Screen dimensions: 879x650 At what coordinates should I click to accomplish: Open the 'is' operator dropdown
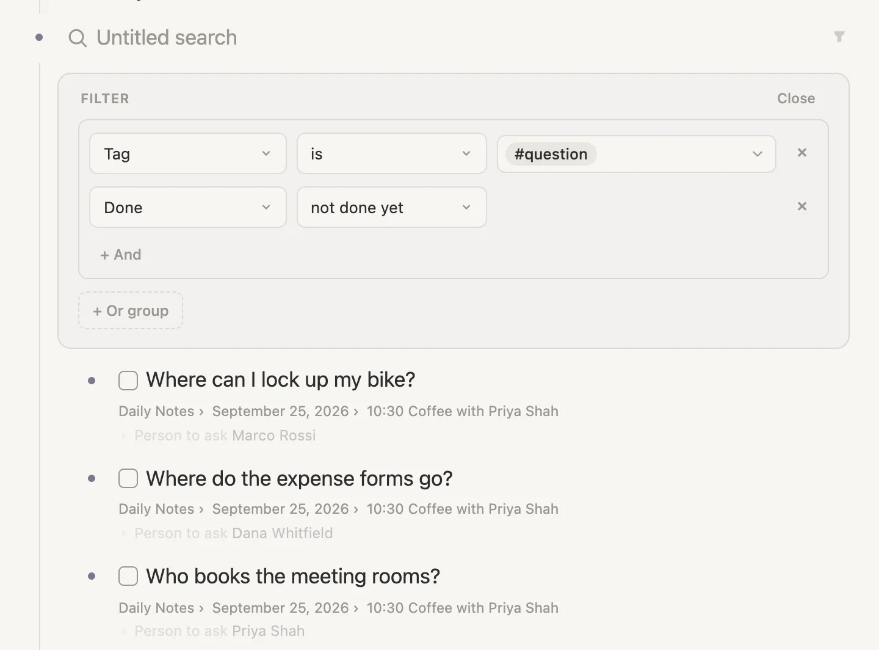pos(392,153)
